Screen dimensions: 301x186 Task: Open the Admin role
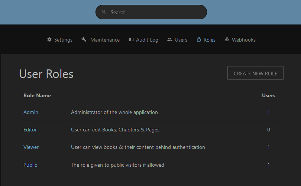coord(31,112)
